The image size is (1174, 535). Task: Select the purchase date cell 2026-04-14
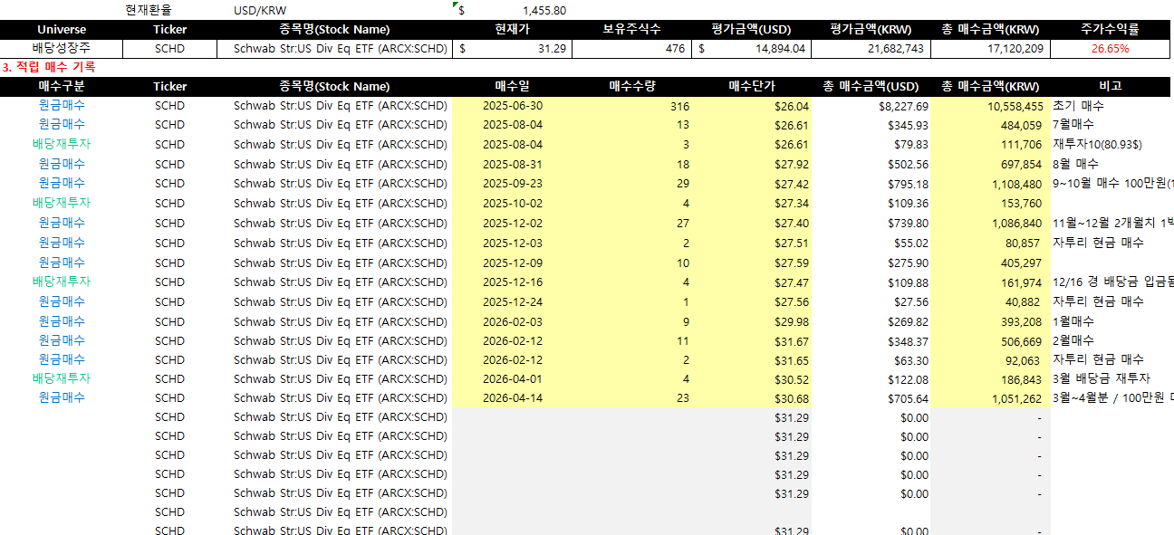(x=512, y=398)
